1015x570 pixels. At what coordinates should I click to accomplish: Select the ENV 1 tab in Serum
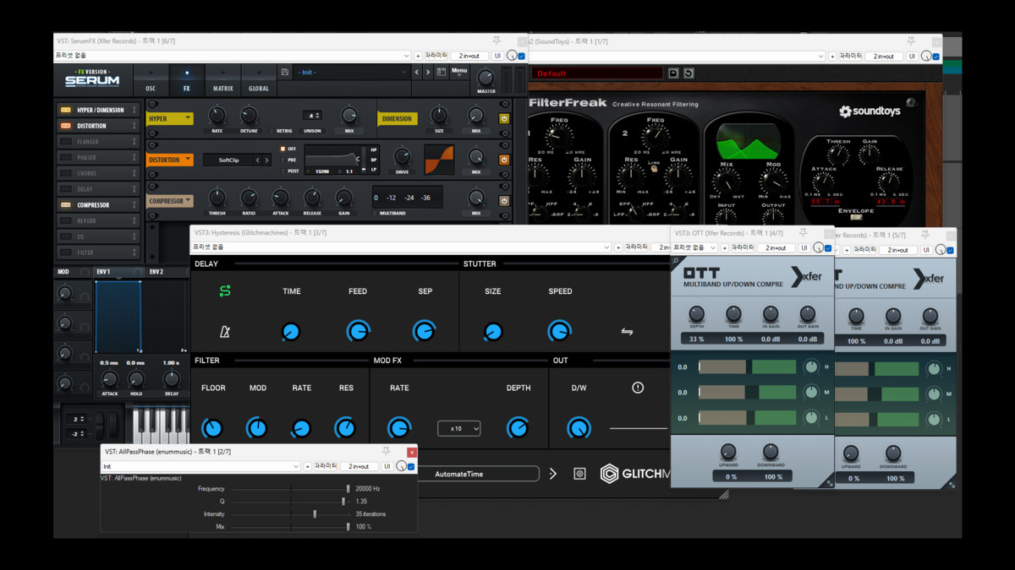tap(117, 272)
